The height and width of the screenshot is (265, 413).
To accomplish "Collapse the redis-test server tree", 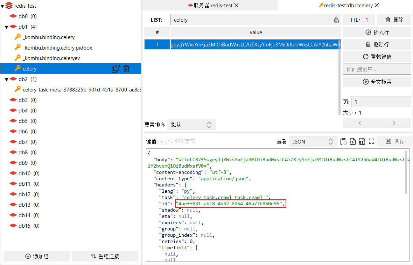I will tap(2, 6).
